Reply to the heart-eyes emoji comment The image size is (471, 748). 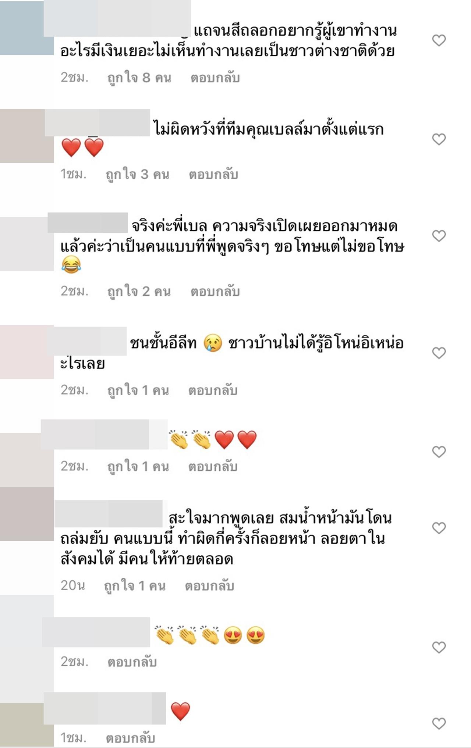pos(132,662)
